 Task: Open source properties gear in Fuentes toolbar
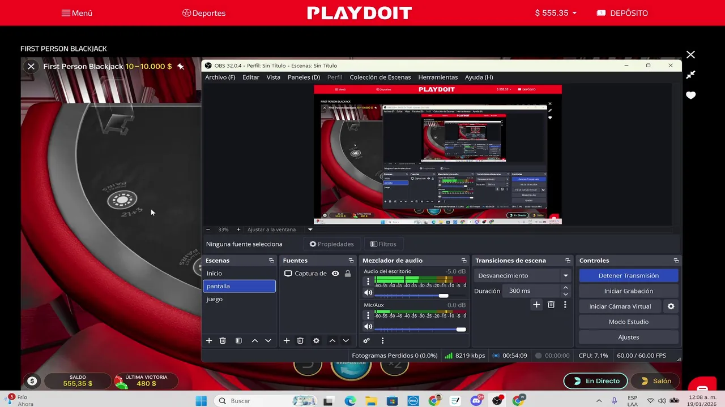(316, 341)
